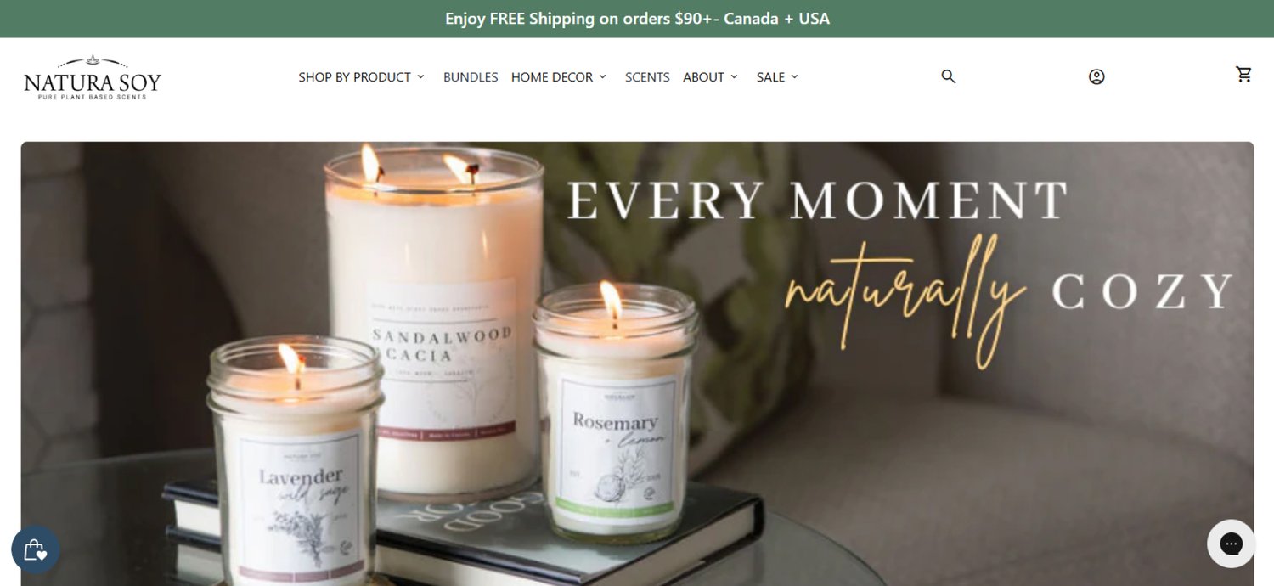Select the Home Decor menu label
The height and width of the screenshot is (586, 1274).
tap(552, 77)
